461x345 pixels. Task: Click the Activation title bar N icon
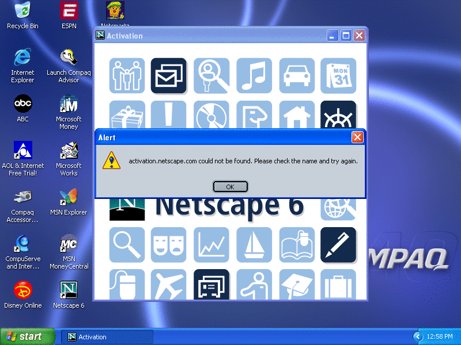[100, 36]
